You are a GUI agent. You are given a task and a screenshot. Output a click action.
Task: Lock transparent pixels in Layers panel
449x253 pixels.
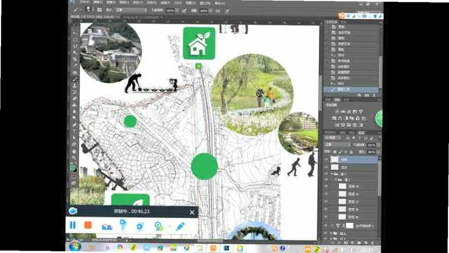335,151
